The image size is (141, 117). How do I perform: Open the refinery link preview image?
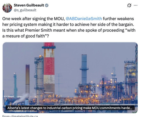[70, 78]
